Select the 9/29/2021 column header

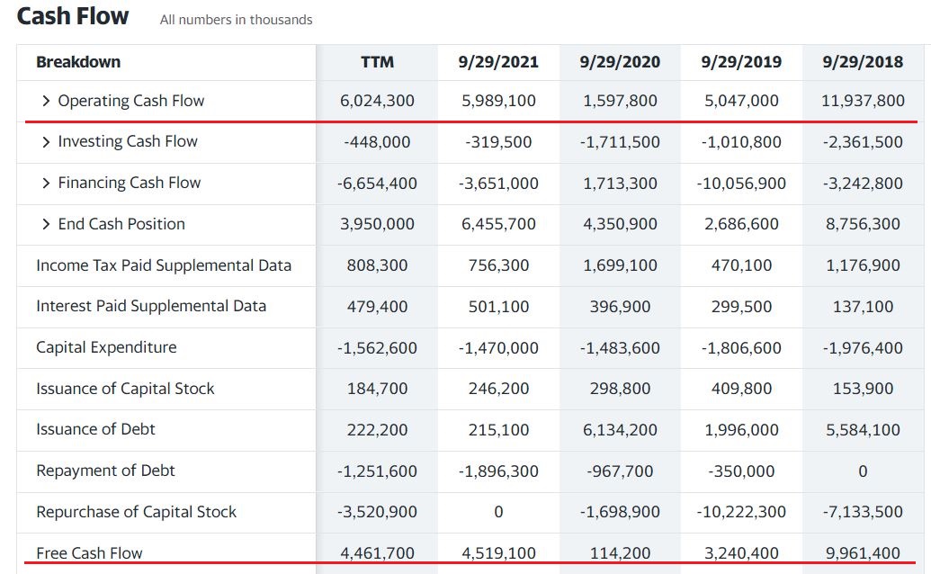pyautogui.click(x=498, y=62)
